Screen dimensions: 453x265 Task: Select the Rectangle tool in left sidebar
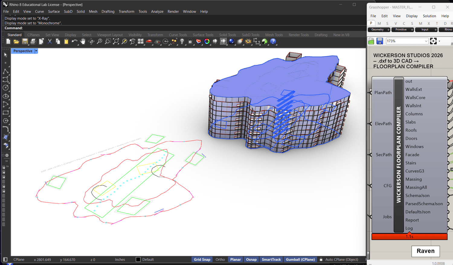pyautogui.click(x=6, y=113)
